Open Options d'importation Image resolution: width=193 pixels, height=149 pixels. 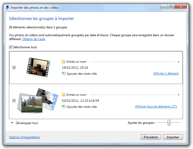24,137
